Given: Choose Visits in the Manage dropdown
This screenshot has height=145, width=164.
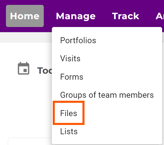Looking at the screenshot, I should pyautogui.click(x=70, y=58).
